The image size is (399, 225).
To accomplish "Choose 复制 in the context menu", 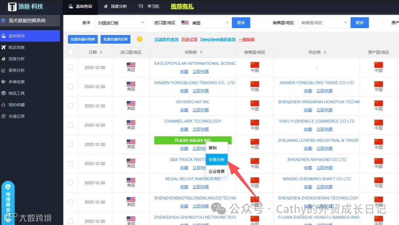I will 216,148.
